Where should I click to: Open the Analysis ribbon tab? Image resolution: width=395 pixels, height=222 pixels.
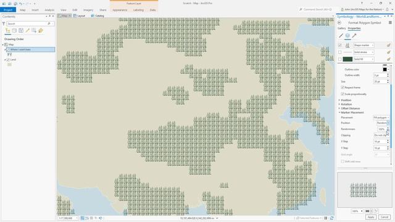(x=49, y=10)
